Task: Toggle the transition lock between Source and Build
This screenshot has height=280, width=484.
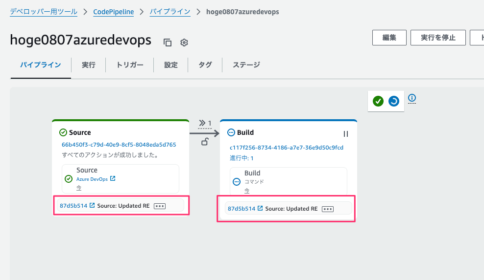Action: (205, 142)
